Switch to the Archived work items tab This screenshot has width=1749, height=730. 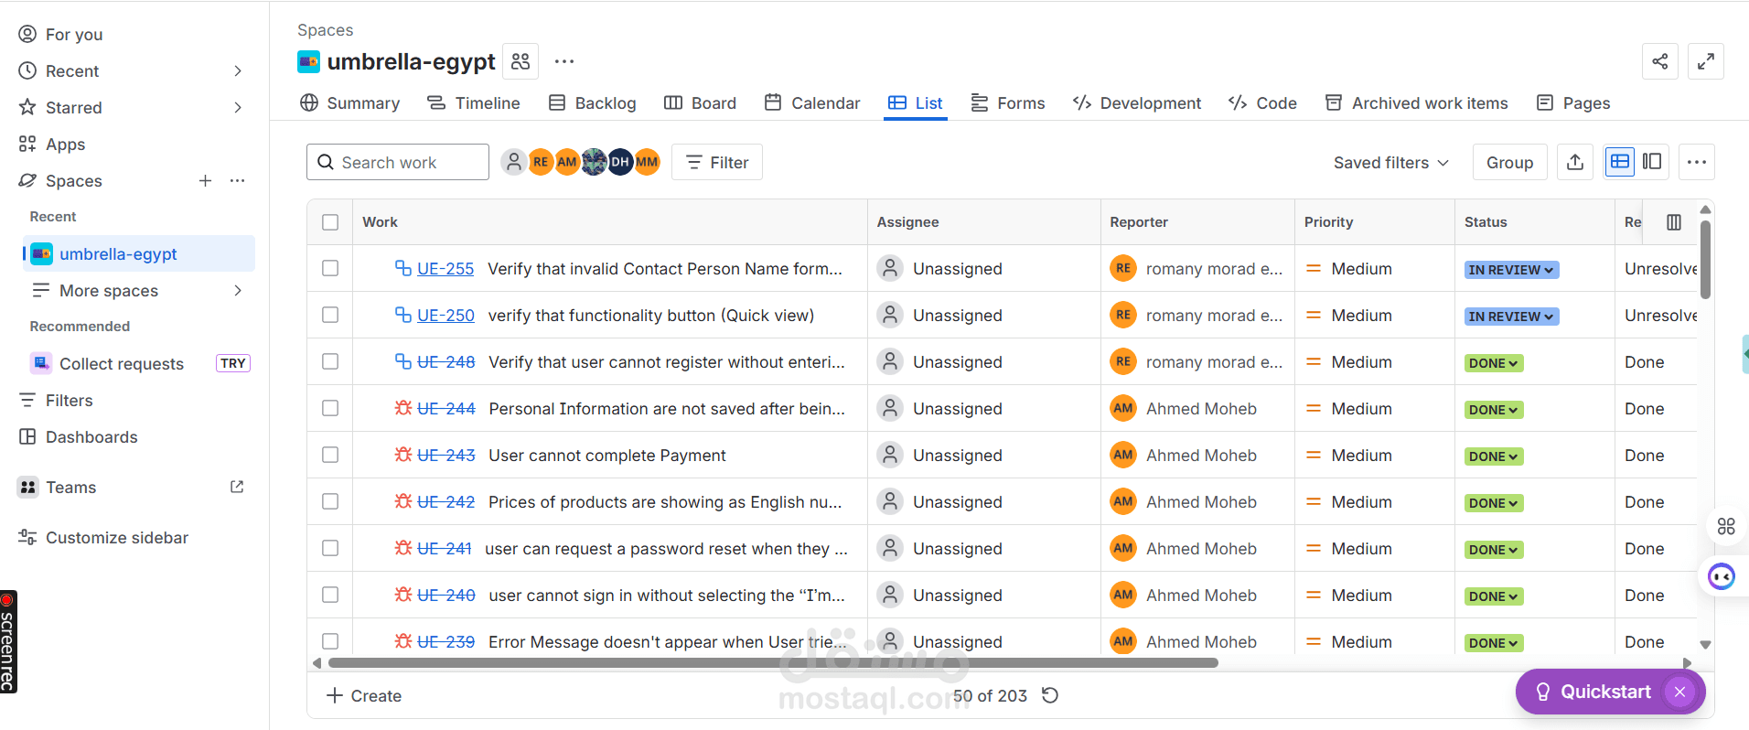1417,102
